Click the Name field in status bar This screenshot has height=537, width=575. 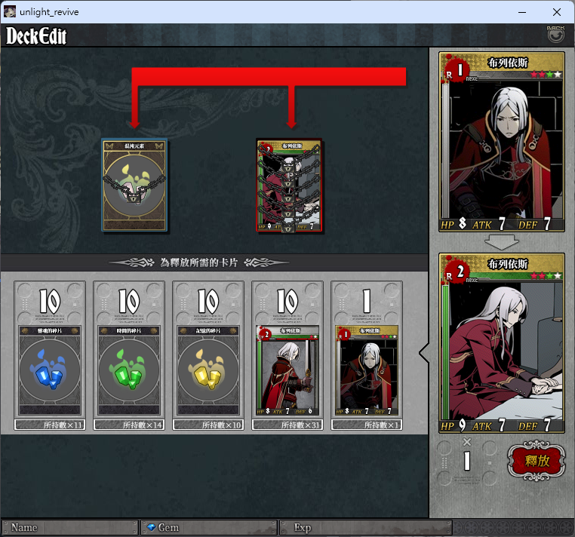point(69,527)
